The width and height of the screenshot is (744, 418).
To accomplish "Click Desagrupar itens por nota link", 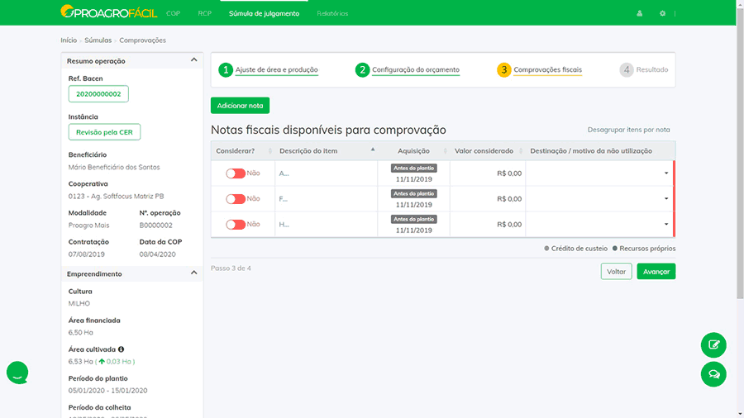I will tap(629, 130).
